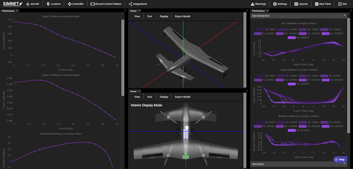Open View menu in upper Viewer
The width and height of the screenshot is (353, 169).
tap(137, 17)
